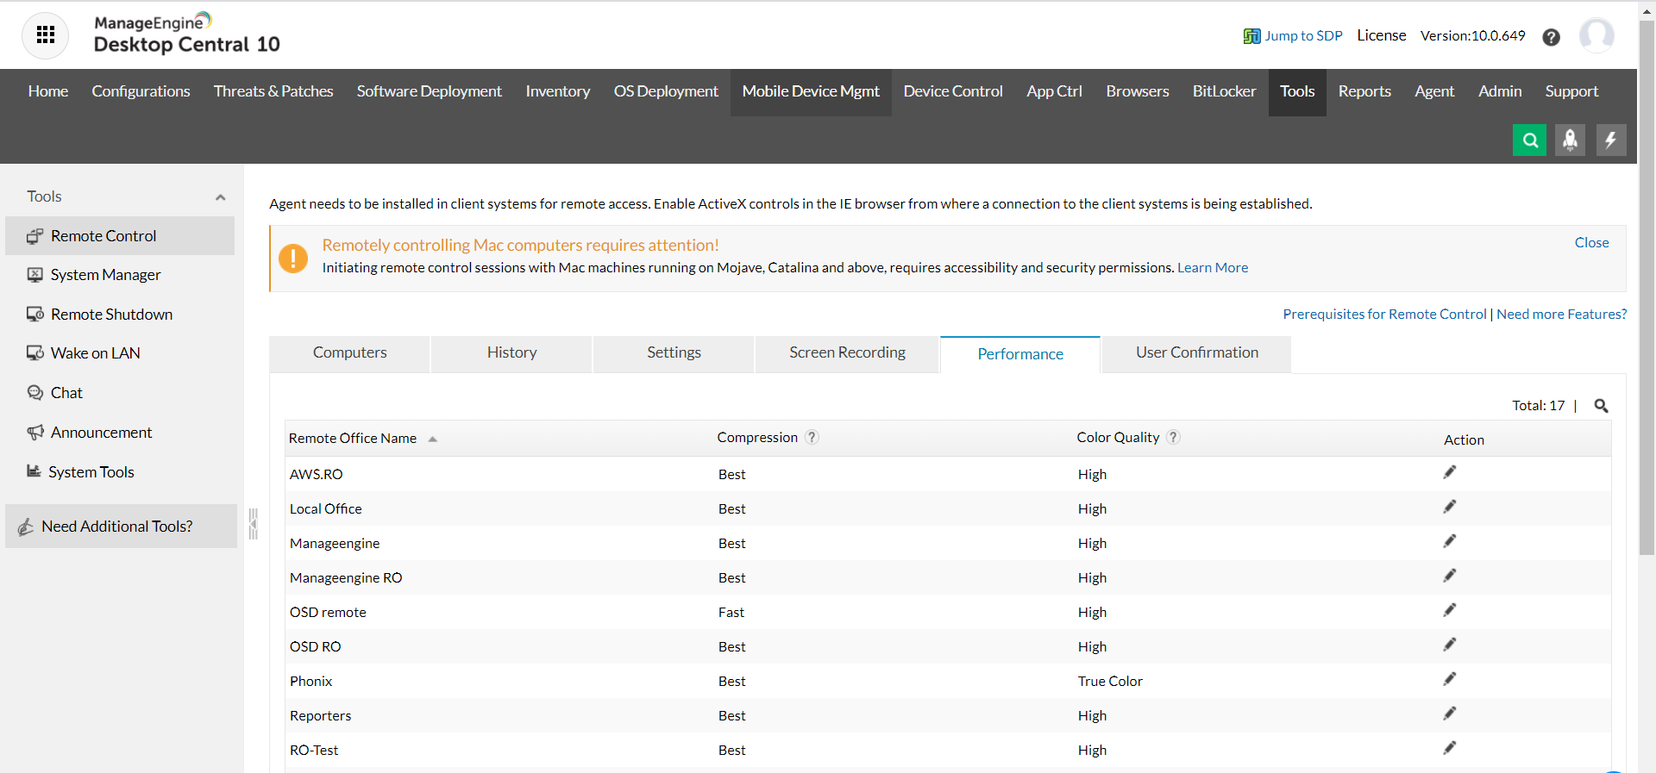The image size is (1656, 773).
Task: Click the edit pencil for Phonix
Action: click(x=1449, y=679)
